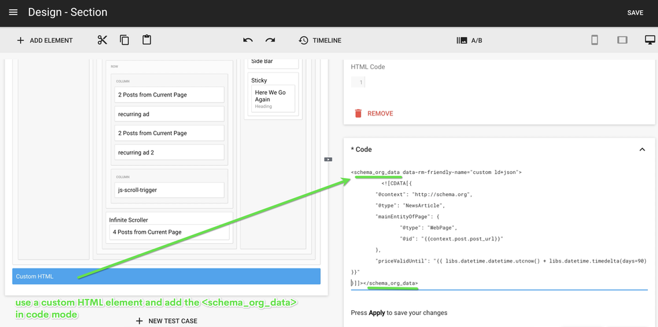The width and height of the screenshot is (658, 327).
Task: Paste element from the clipboard
Action: 146,40
